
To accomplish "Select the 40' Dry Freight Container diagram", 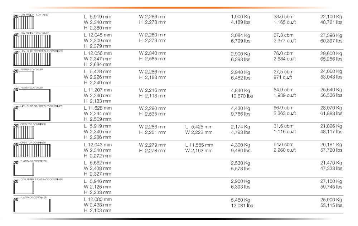I will pos(32,41).
